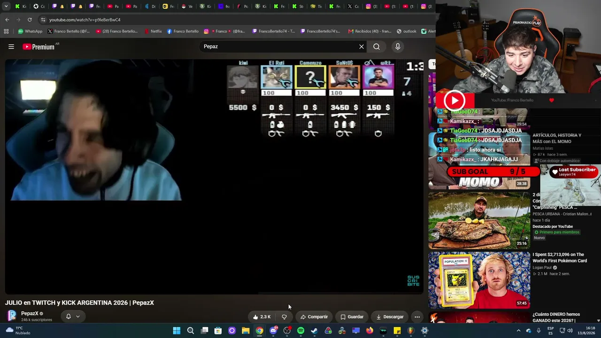Screen dimensions: 601x338
Task: Click the main video player
Action: 214,177
